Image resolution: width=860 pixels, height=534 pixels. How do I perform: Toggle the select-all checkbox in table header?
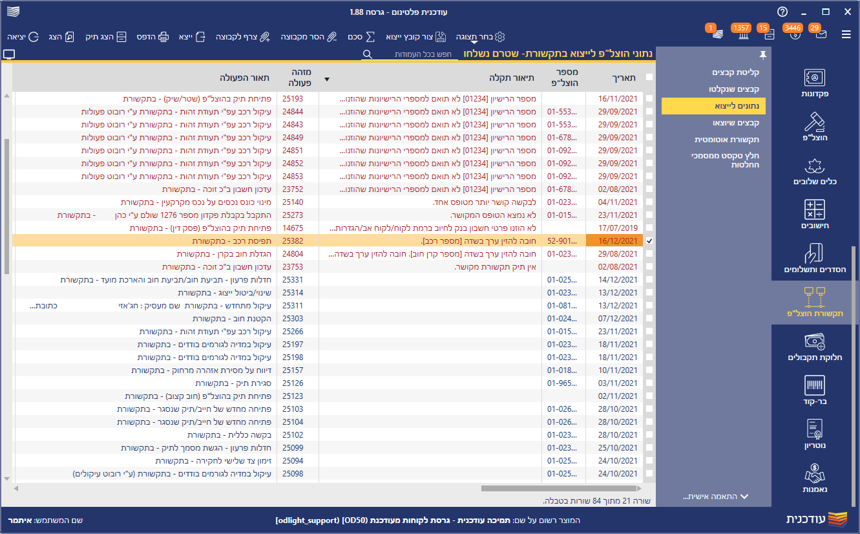[649, 78]
